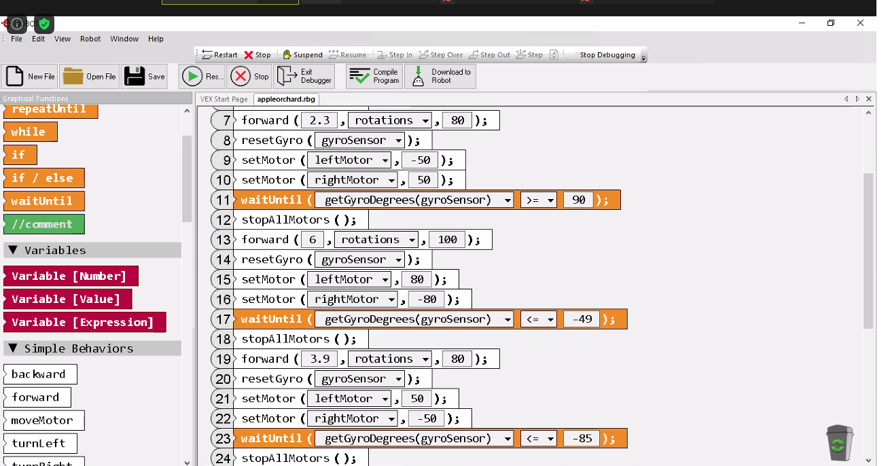Open the Robot menu
This screenshot has width=888, height=466.
(x=90, y=39)
